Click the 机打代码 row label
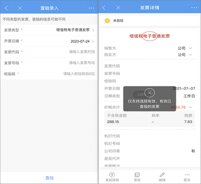 pos(112,136)
